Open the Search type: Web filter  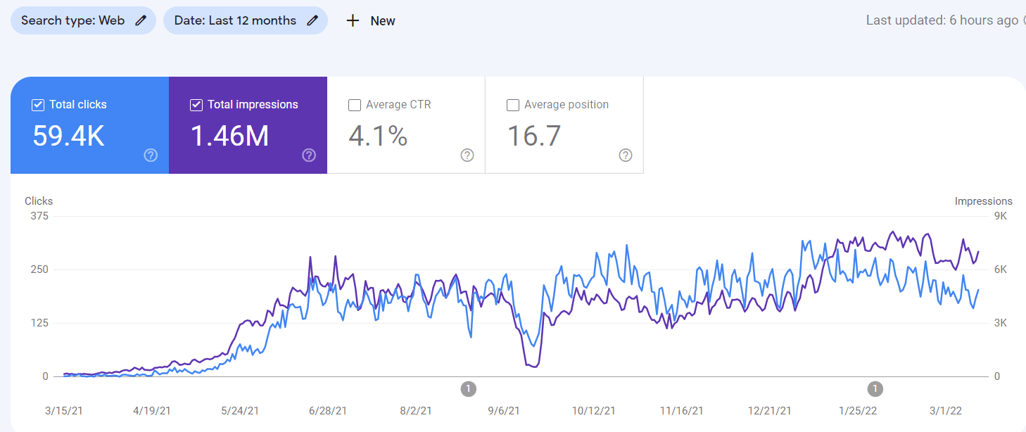[x=72, y=20]
